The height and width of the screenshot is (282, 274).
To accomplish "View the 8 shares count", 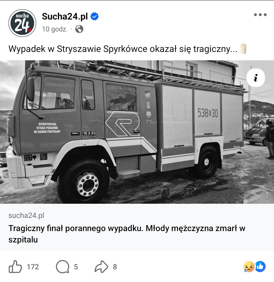I will click(115, 267).
